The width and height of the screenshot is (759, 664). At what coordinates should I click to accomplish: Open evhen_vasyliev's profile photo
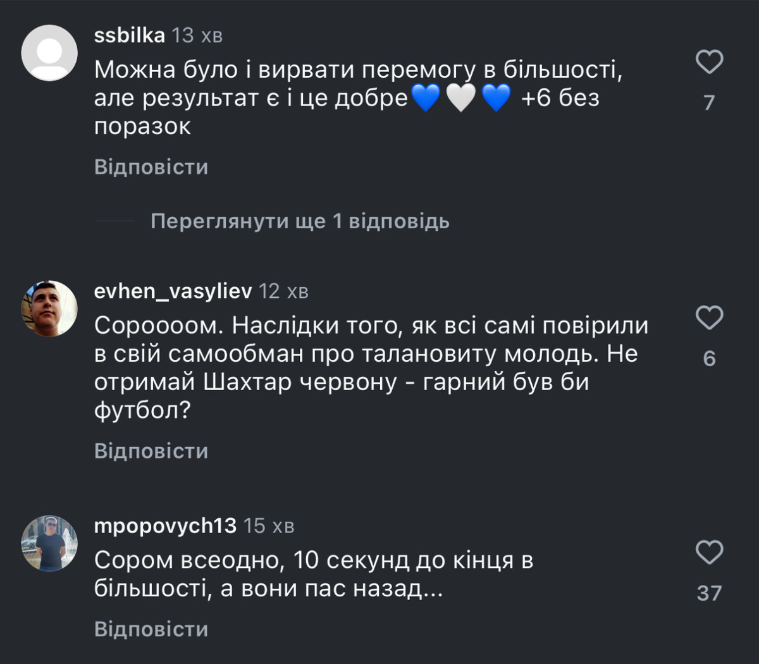click(49, 309)
